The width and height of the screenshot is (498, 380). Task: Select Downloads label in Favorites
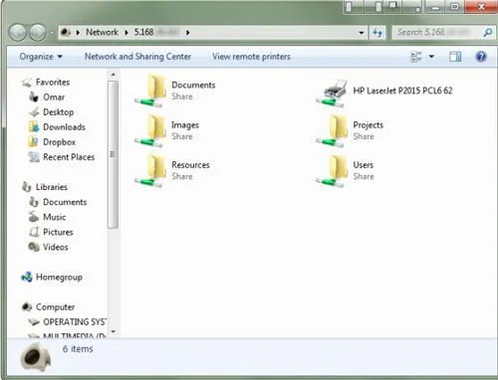(x=64, y=127)
